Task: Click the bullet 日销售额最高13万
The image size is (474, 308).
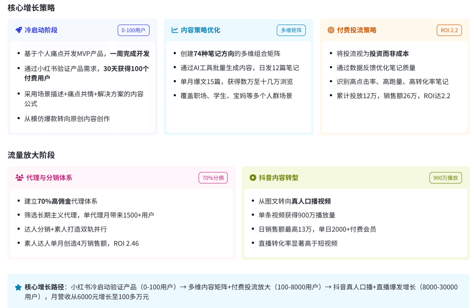Action: pos(317,229)
